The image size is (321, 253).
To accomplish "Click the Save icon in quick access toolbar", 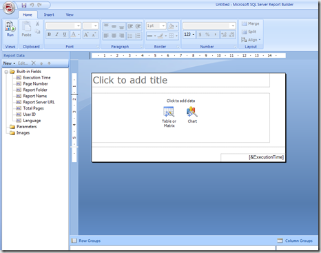I will click(x=24, y=5).
